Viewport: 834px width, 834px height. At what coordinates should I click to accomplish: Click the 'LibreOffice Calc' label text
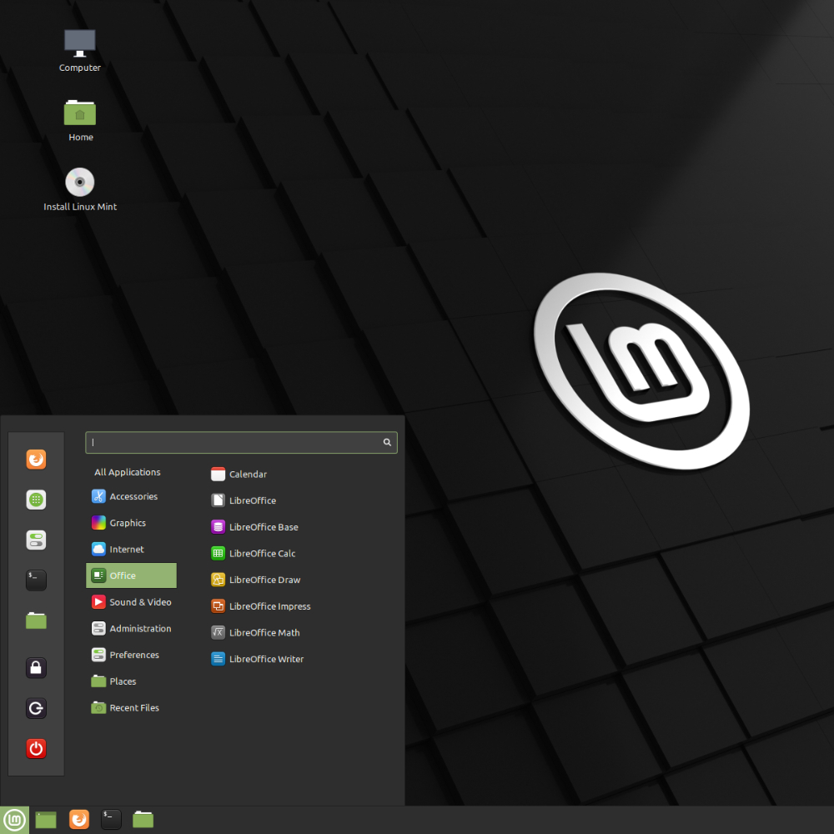click(262, 553)
